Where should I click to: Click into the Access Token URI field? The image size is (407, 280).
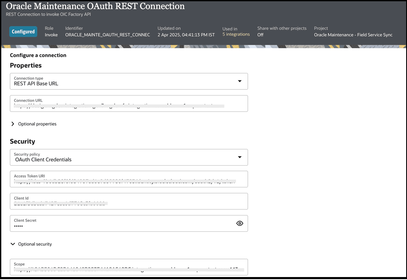(x=129, y=179)
